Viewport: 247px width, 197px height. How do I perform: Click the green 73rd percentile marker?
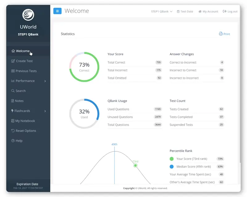click(x=135, y=166)
